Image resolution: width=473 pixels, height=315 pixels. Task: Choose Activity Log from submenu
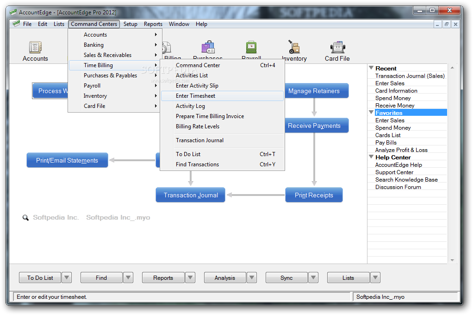point(222,106)
